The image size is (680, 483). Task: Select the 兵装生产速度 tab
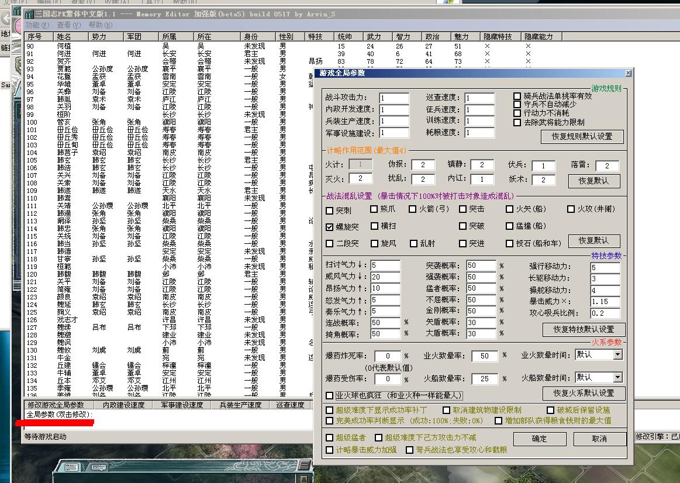[x=240, y=405]
